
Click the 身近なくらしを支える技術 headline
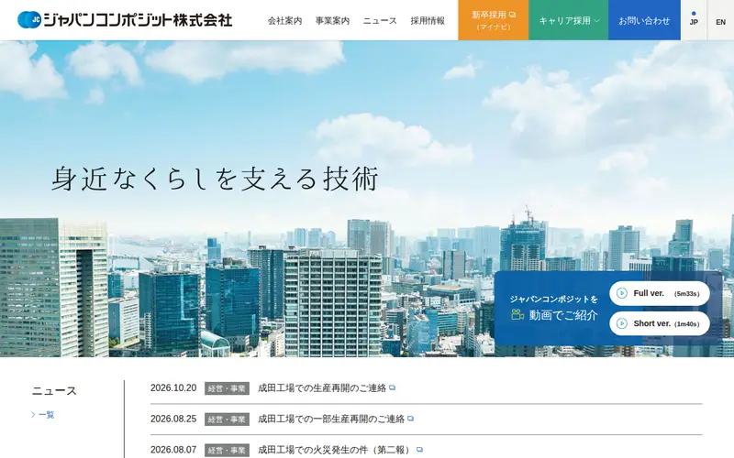click(x=215, y=179)
